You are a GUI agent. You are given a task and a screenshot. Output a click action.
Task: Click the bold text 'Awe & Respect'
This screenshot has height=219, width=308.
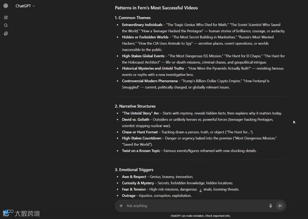coord(134,177)
